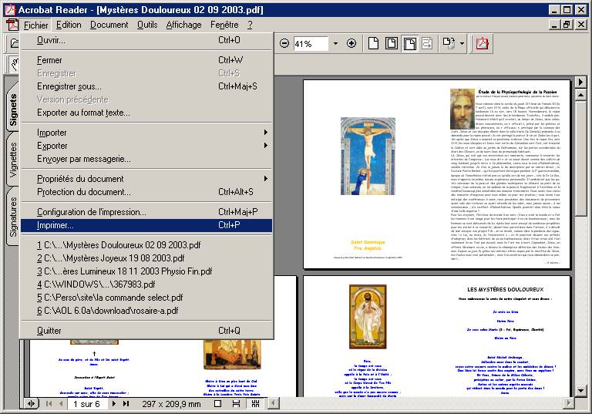The height and width of the screenshot is (414, 592).
Task: Go to first page arrow icon
Action: tap(49, 404)
